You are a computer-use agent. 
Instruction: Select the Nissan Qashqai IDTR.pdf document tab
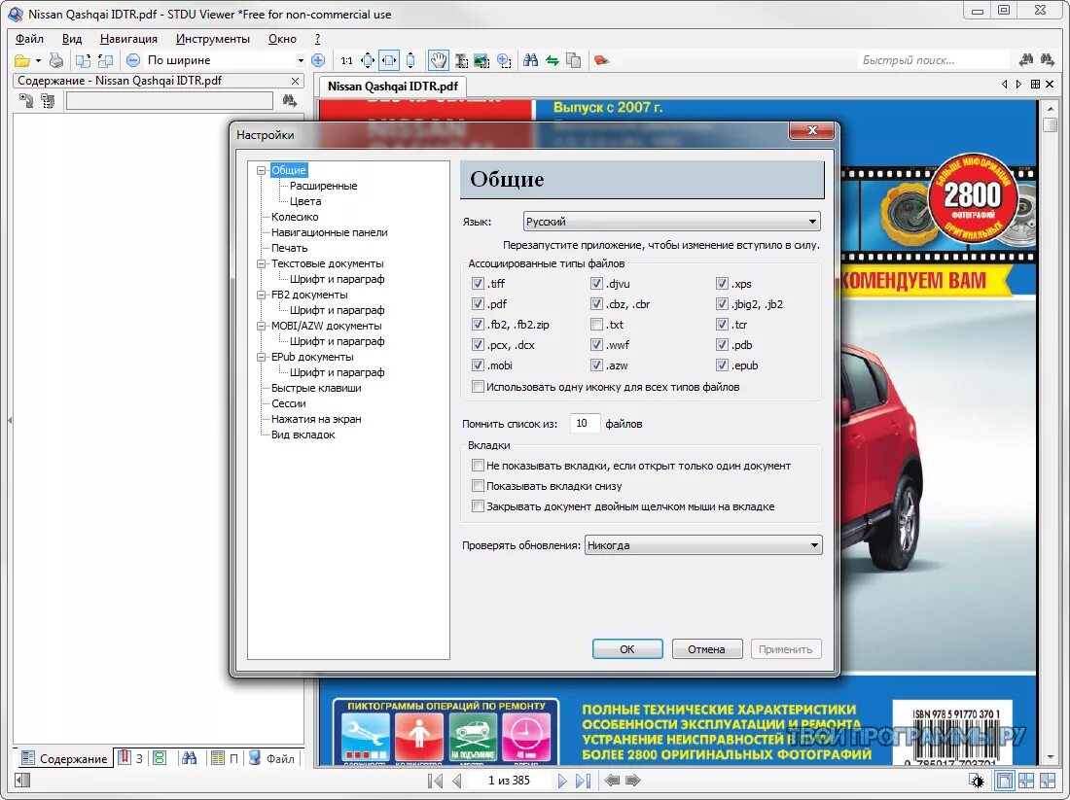coord(392,86)
